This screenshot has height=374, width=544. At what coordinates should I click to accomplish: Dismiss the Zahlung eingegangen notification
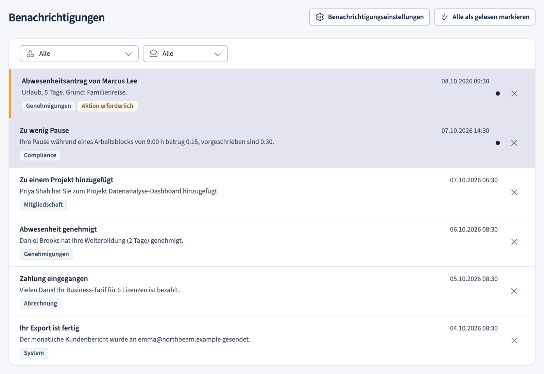(x=514, y=291)
